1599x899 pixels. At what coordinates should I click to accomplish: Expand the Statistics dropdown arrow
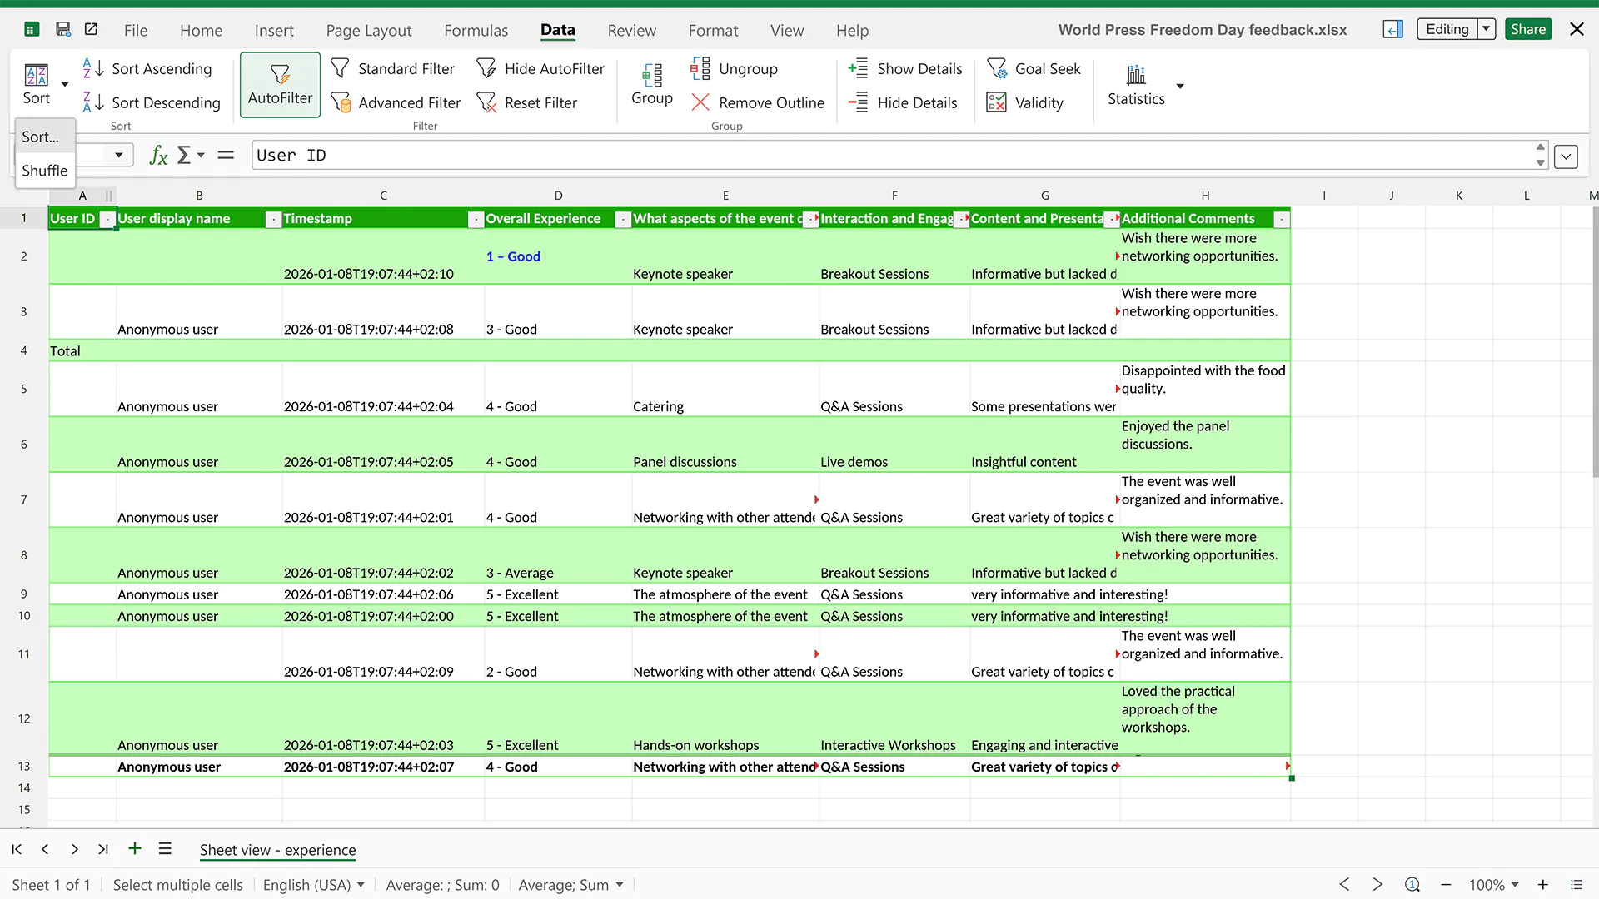click(1179, 86)
